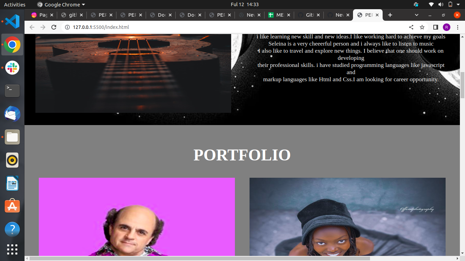This screenshot has width=465, height=261.
Task: Click the bald man portfolio image
Action: [x=137, y=217]
